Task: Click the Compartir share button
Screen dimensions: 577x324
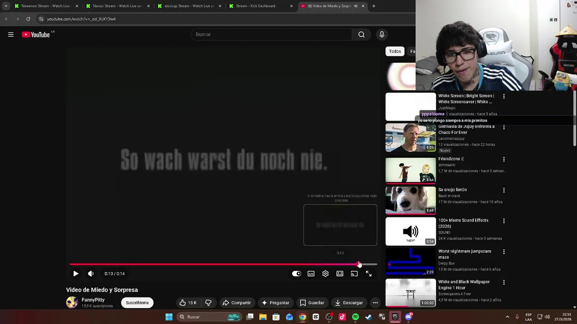Action: click(x=237, y=303)
